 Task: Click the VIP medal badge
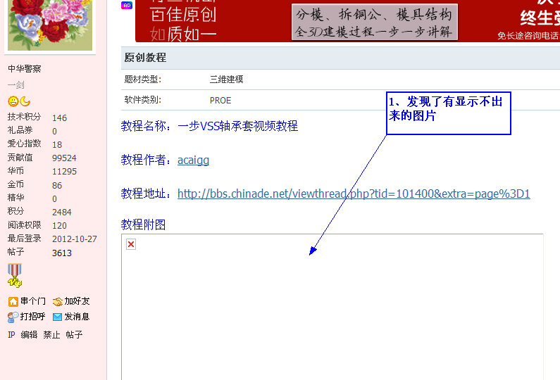[15, 275]
